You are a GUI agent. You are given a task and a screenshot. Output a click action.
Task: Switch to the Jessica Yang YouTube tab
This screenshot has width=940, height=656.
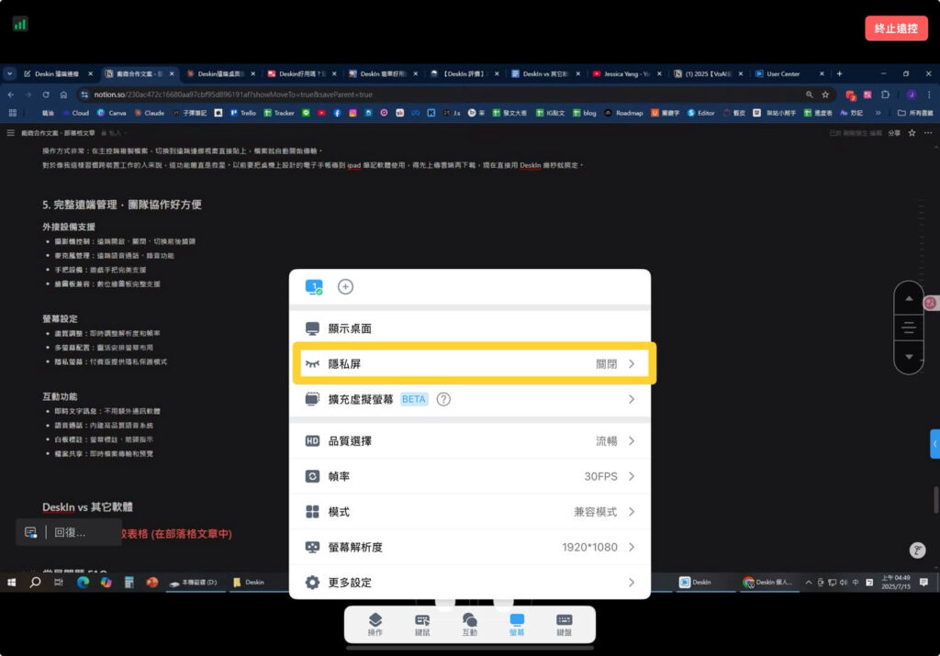point(627,73)
